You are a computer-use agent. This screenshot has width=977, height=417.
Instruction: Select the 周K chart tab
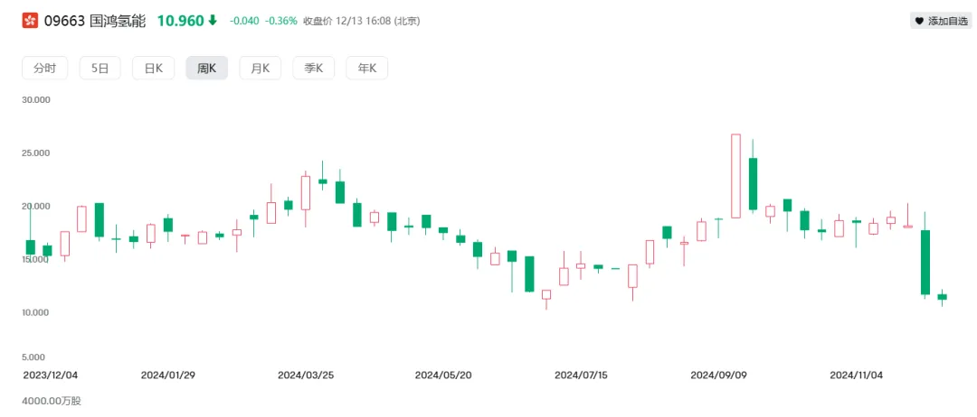(207, 68)
